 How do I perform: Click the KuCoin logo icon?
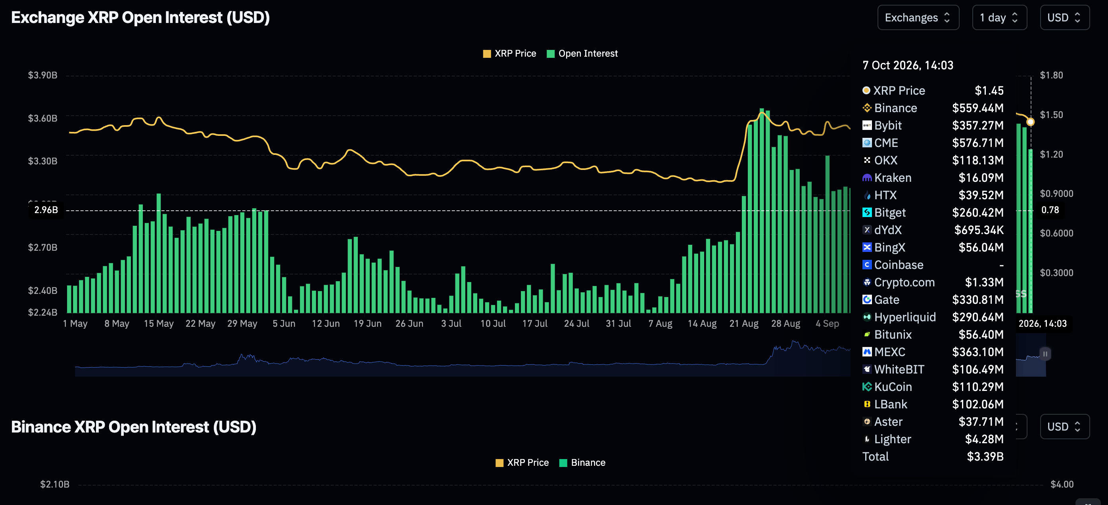tap(867, 387)
